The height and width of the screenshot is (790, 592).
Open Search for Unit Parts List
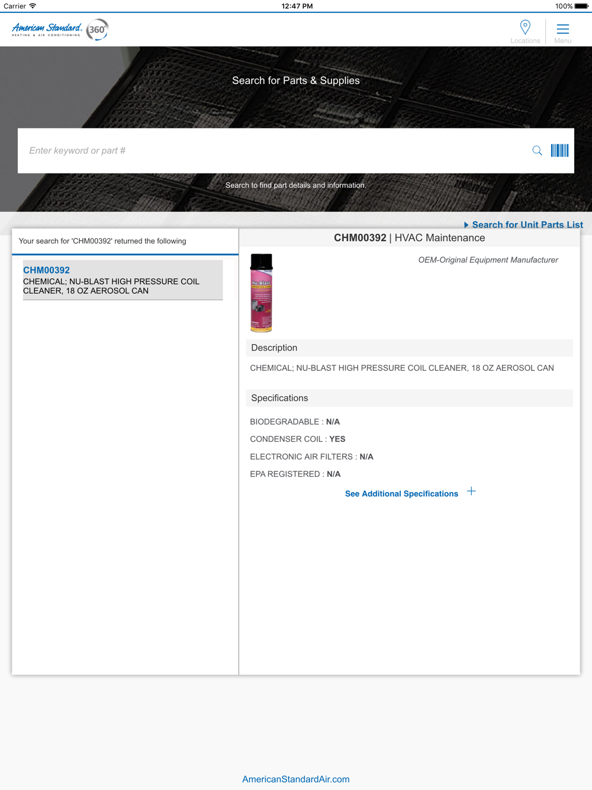point(527,224)
